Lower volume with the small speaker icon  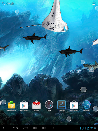point(35,128)
